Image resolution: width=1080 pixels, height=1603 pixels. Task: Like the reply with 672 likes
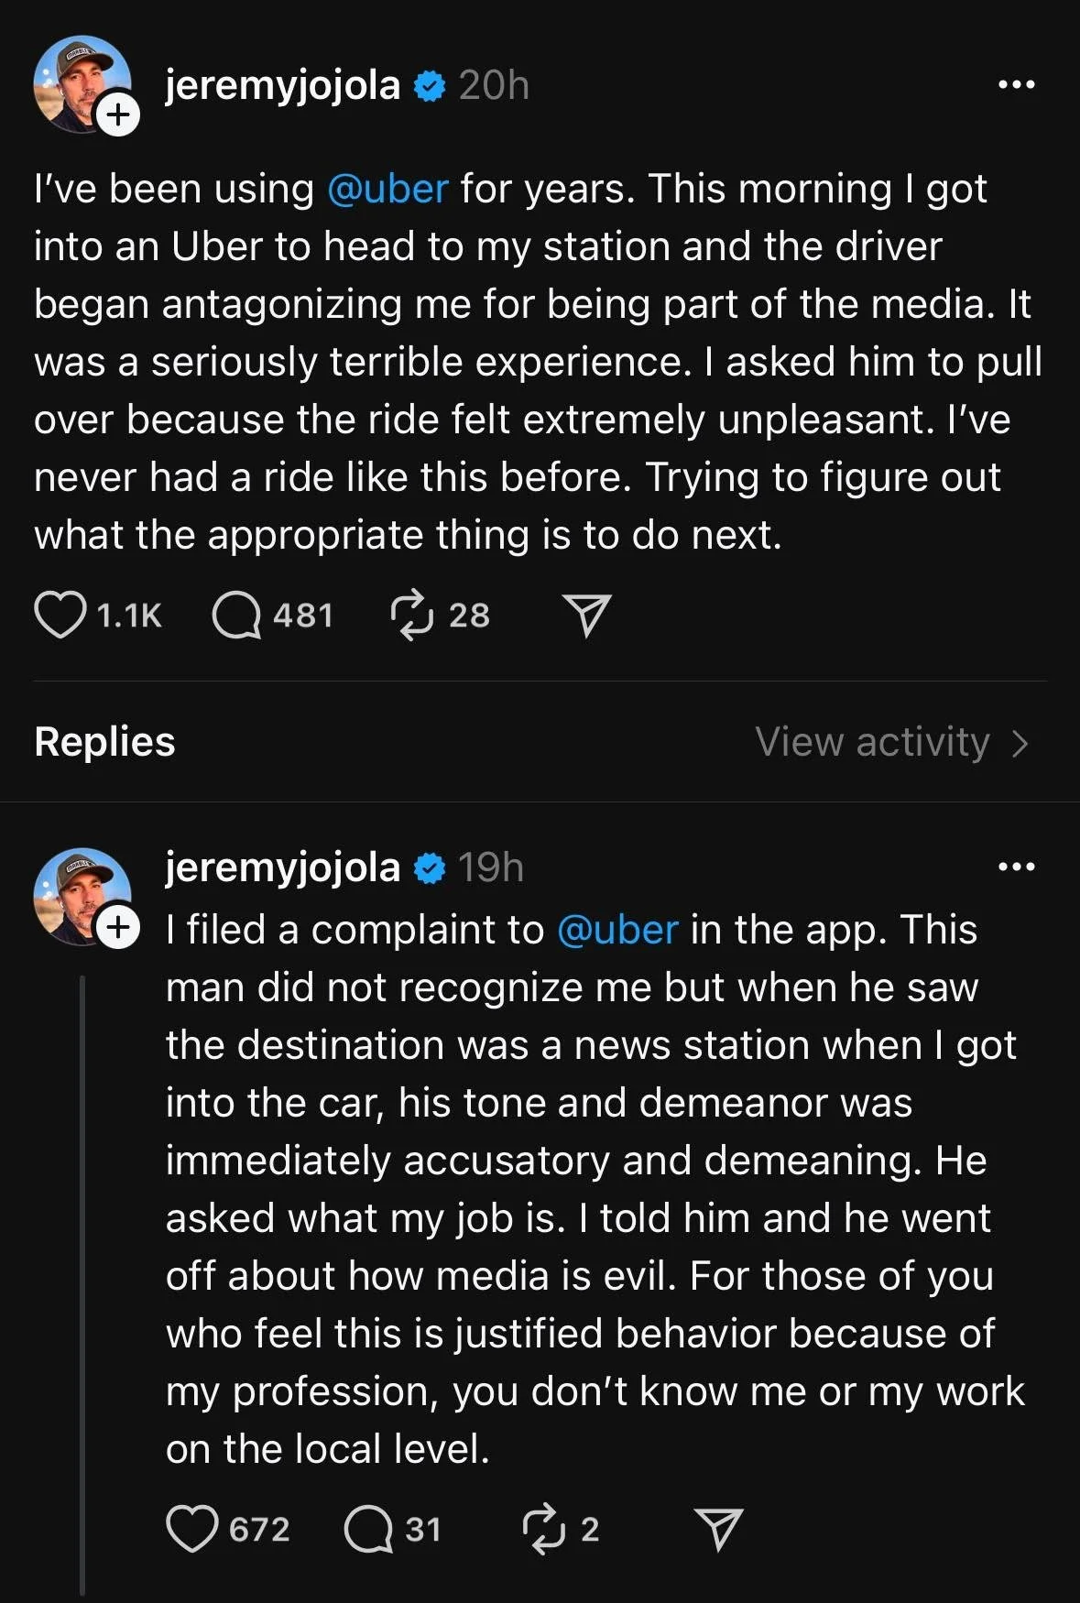(x=192, y=1529)
